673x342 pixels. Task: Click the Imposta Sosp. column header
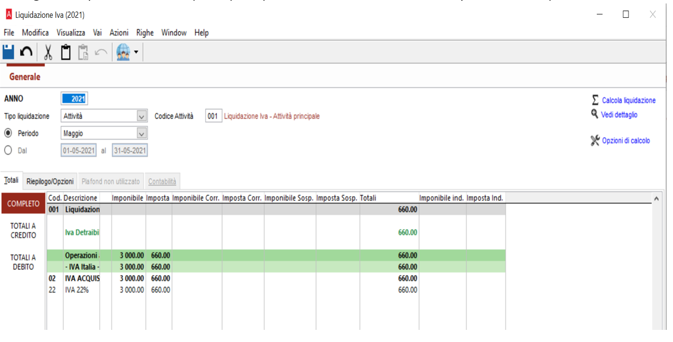pos(337,198)
